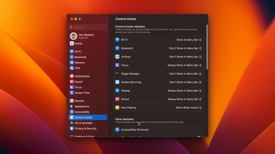
Task: Select General label in the sidebar
Action: [x=79, y=101]
